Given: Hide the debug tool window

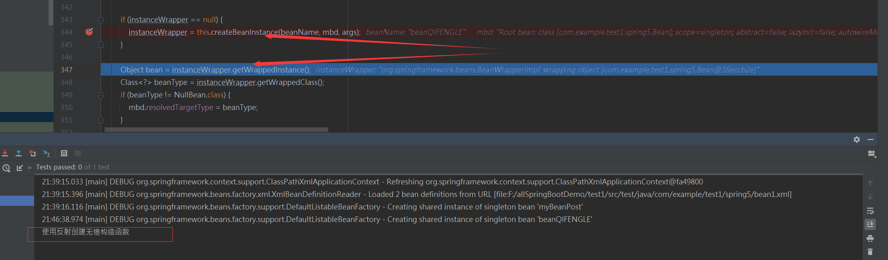Looking at the screenshot, I should pyautogui.click(x=871, y=140).
